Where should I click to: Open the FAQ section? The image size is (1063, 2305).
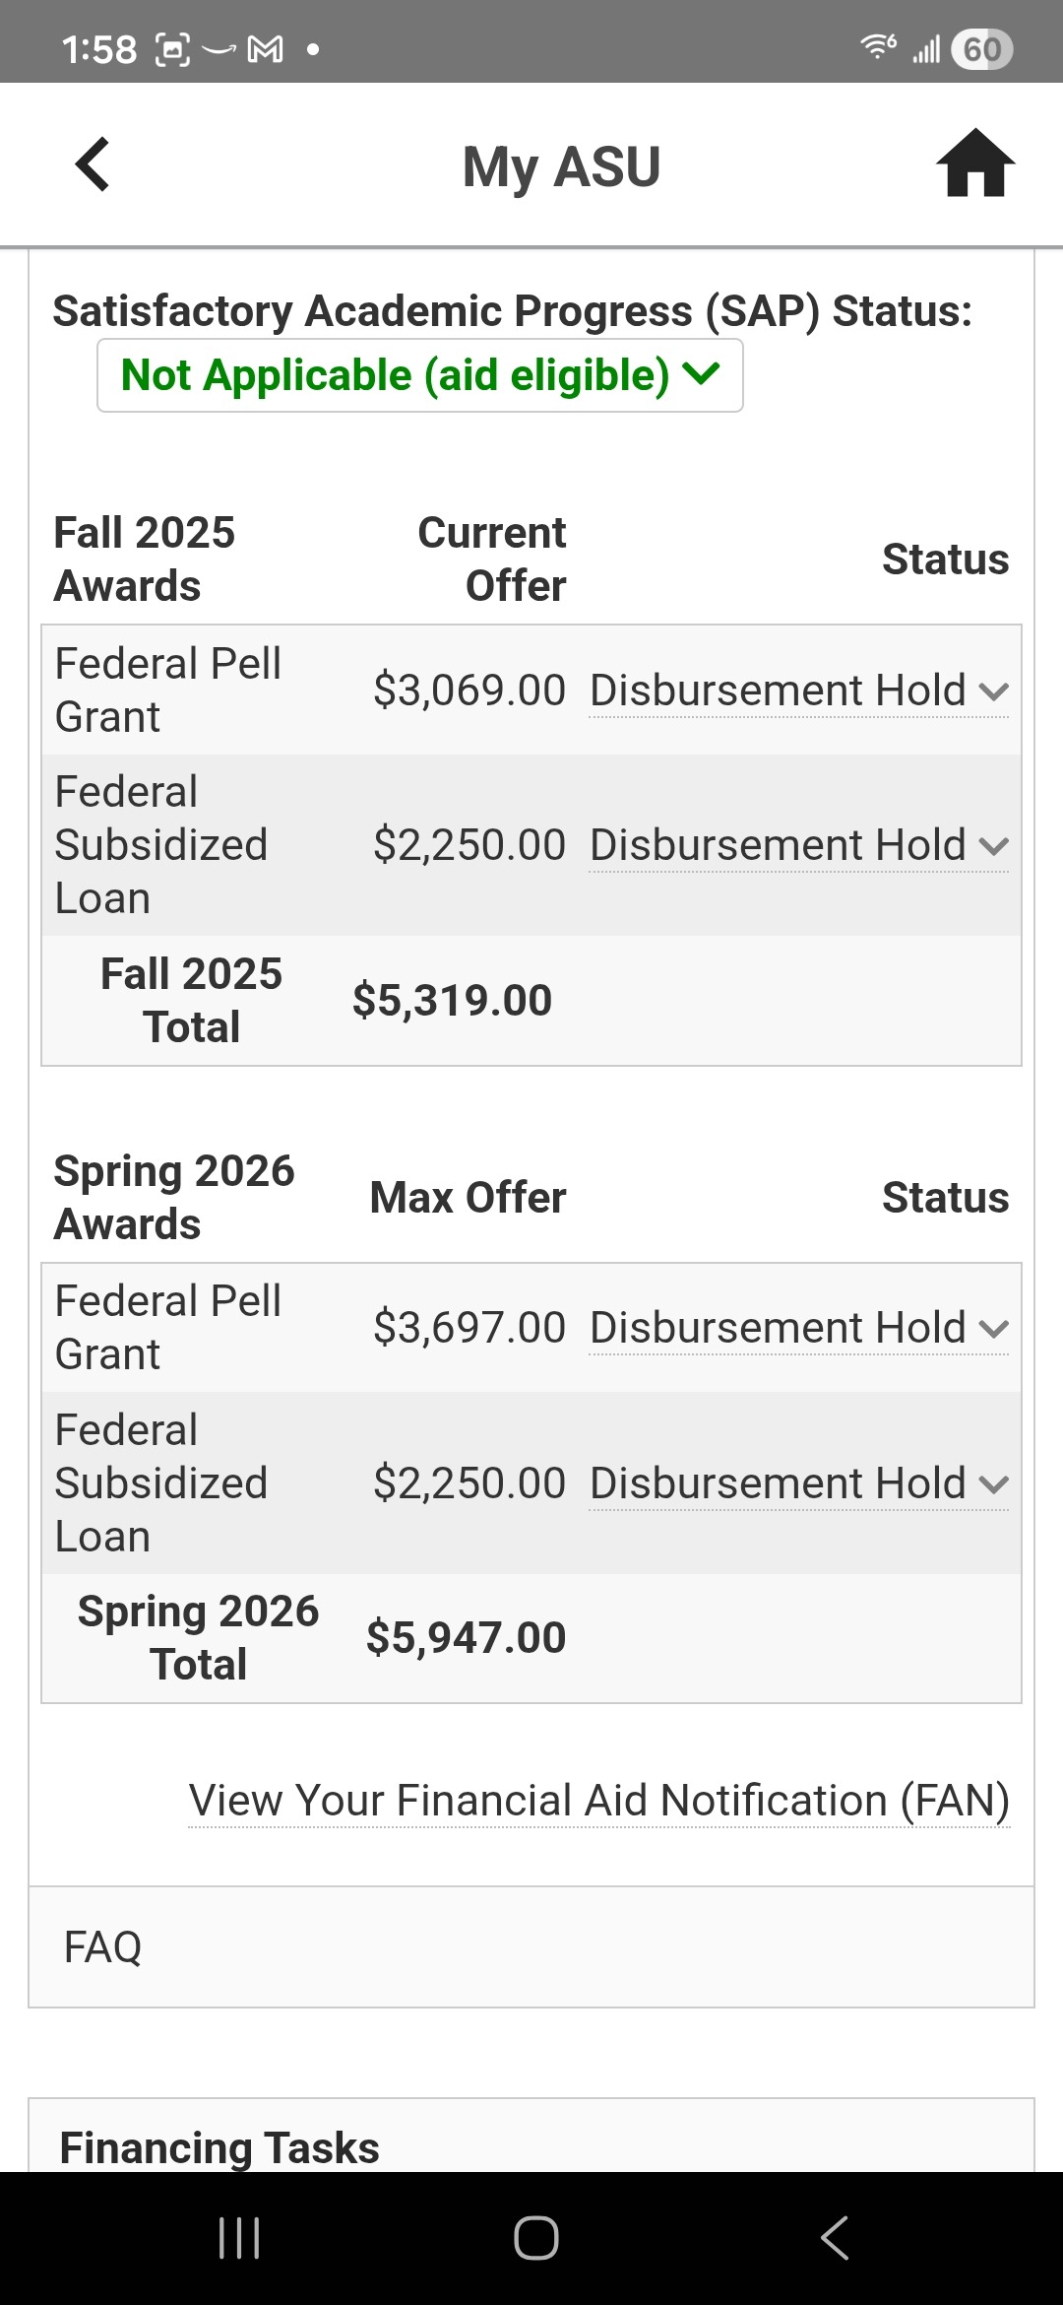103,1947
